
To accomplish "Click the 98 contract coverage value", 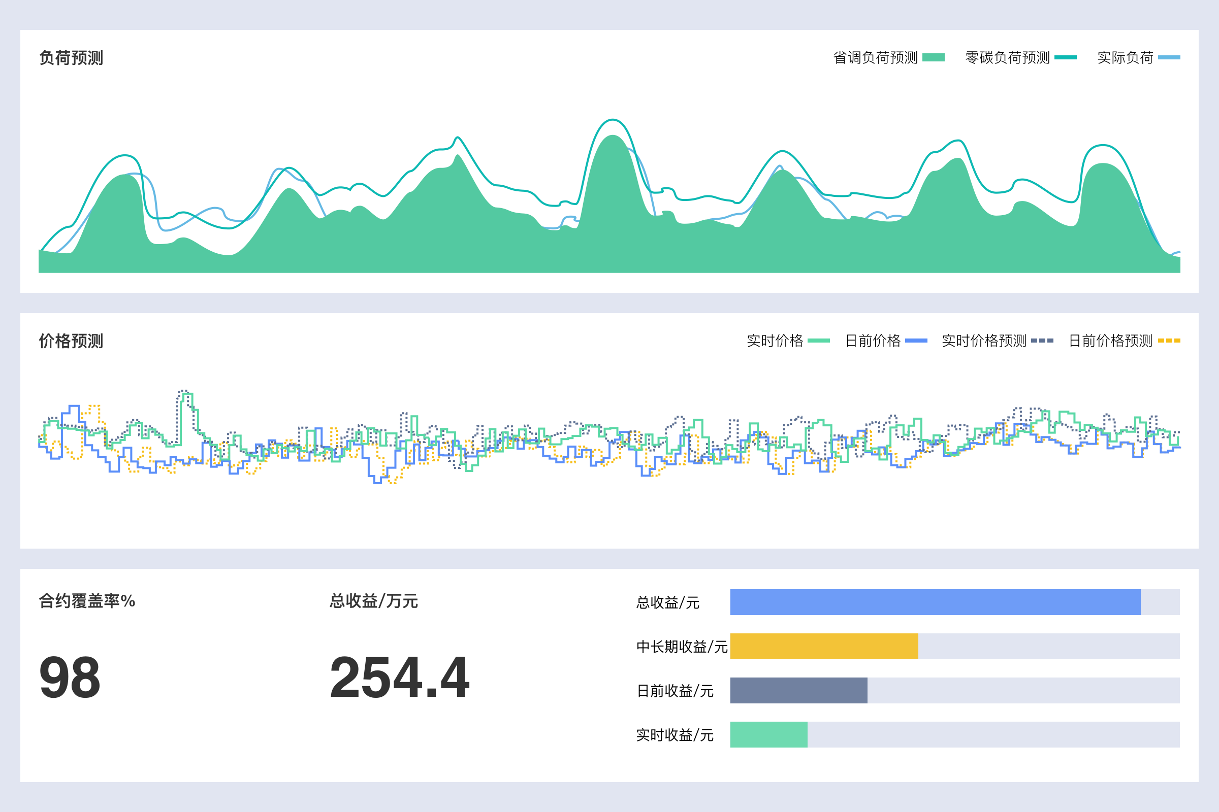I will [x=70, y=678].
